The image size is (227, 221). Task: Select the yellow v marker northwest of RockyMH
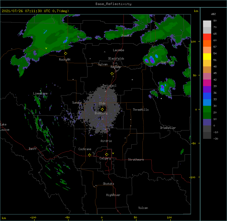(x=46, y=48)
